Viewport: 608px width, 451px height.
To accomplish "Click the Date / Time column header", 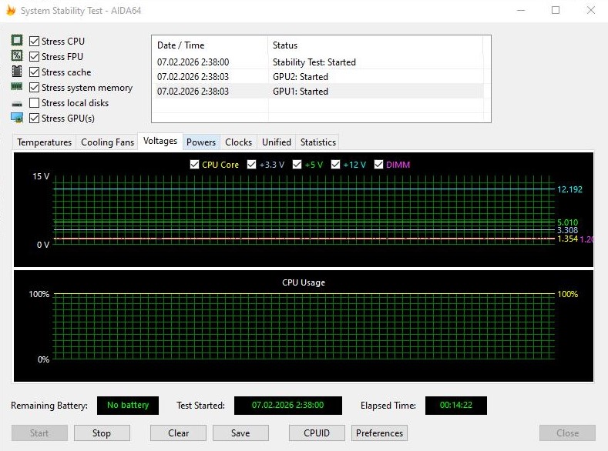I will point(210,45).
